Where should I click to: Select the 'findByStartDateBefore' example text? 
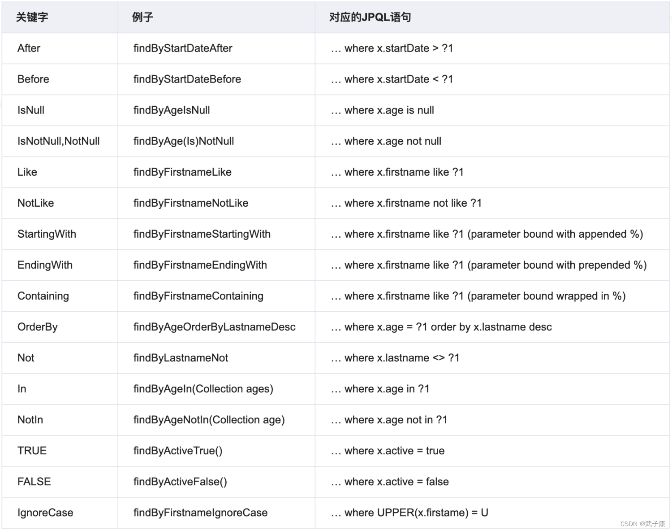[x=187, y=79]
